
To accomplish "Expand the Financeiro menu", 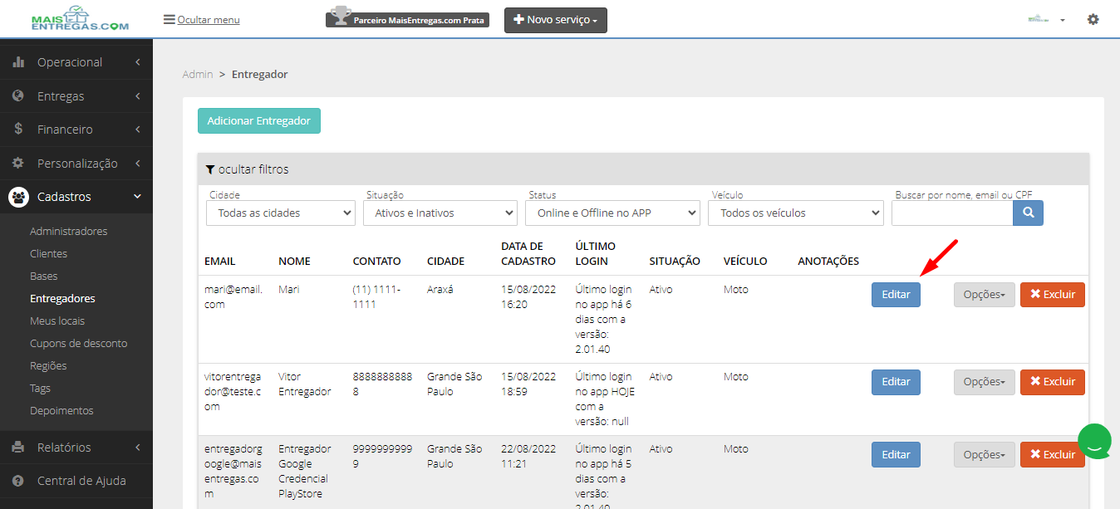I will 76,130.
